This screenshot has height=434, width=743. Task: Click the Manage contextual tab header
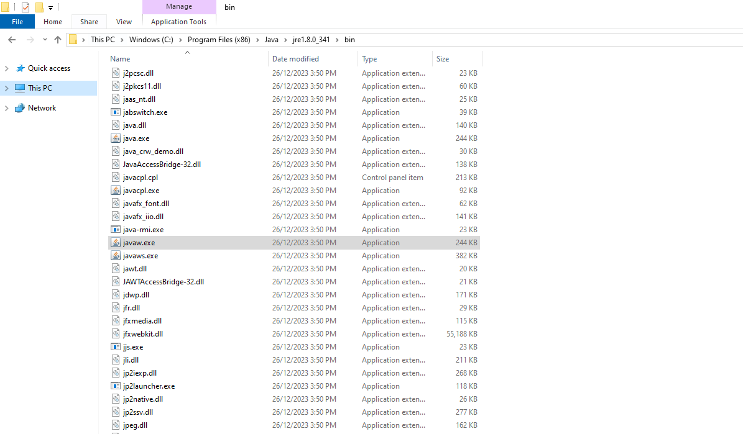click(179, 7)
